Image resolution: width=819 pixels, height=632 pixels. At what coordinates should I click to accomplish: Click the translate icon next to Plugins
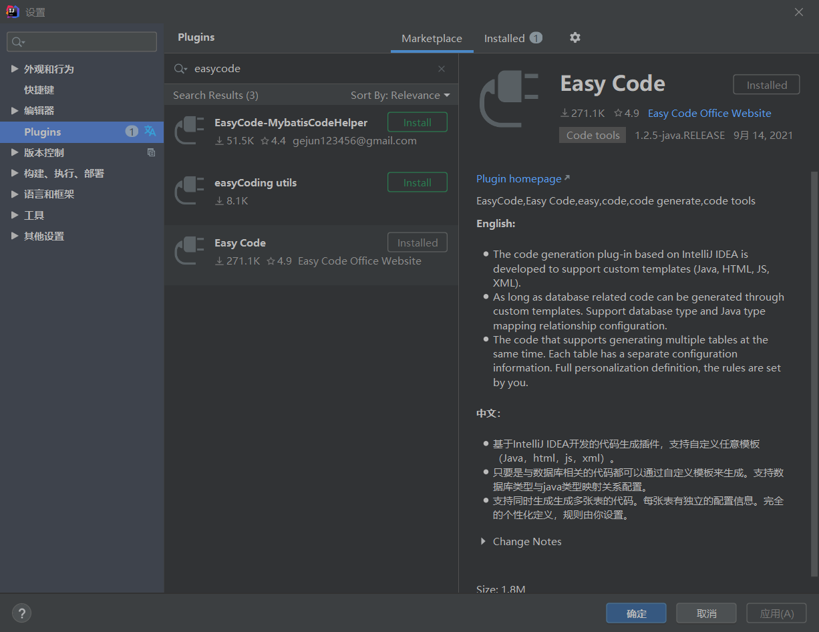coord(150,132)
